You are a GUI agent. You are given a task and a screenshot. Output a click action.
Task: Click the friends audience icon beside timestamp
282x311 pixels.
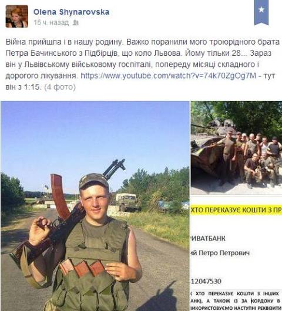point(76,23)
